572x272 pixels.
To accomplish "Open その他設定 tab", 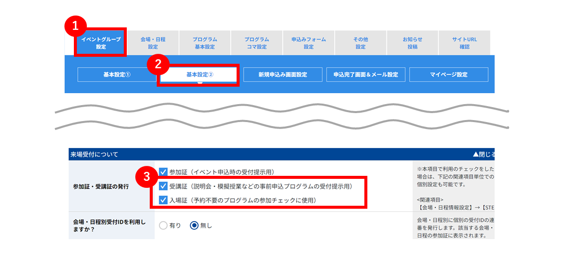I will click(360, 43).
